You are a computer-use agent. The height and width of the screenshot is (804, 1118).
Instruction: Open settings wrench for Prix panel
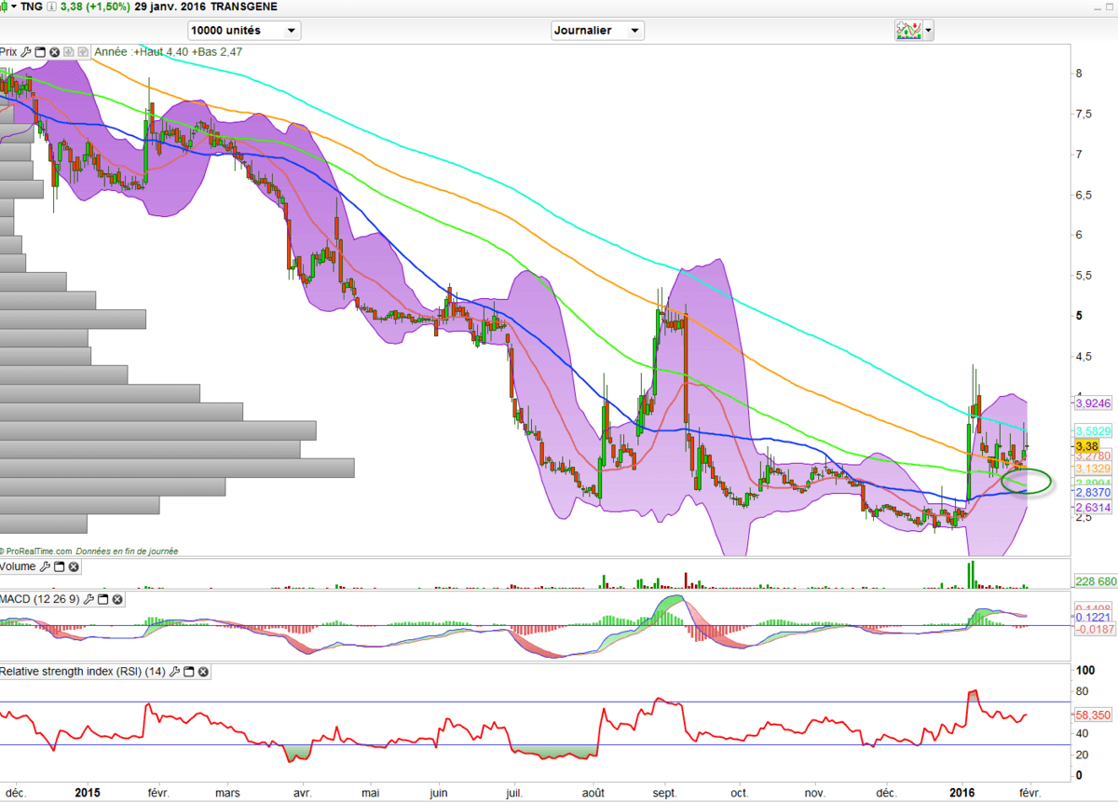tap(26, 52)
